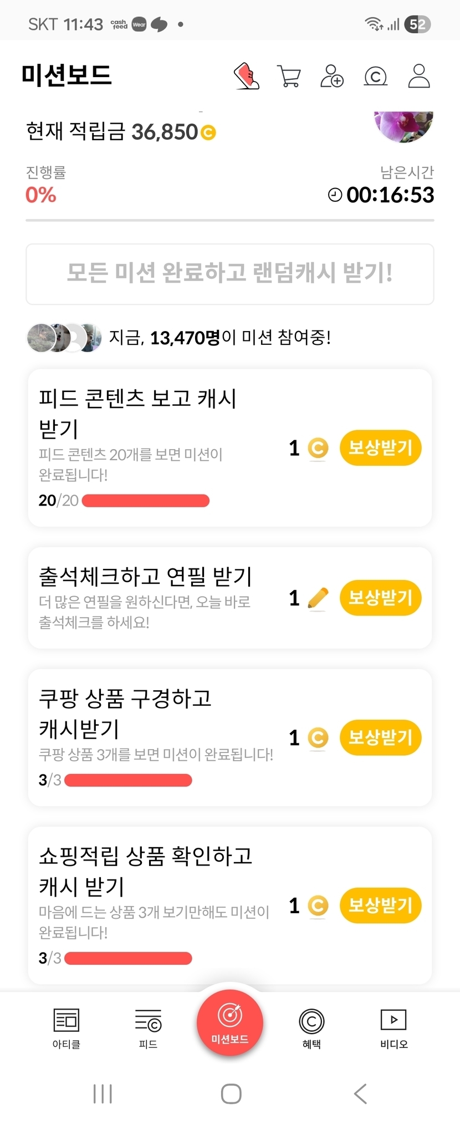Claim reward for feed contents mission
Image resolution: width=460 pixels, height=1125 pixels.
pos(380,447)
